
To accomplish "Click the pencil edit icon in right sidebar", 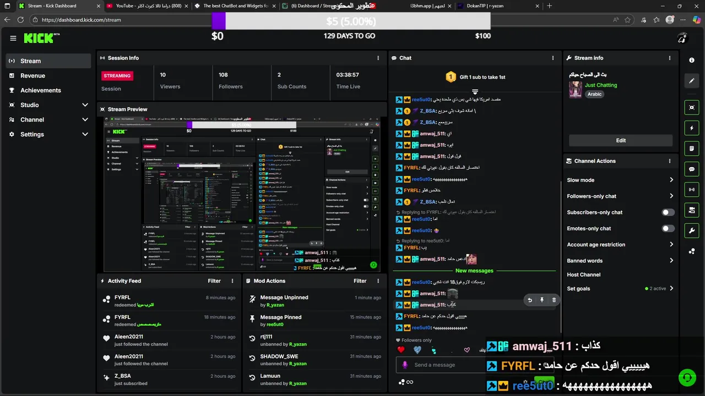I will click(692, 81).
